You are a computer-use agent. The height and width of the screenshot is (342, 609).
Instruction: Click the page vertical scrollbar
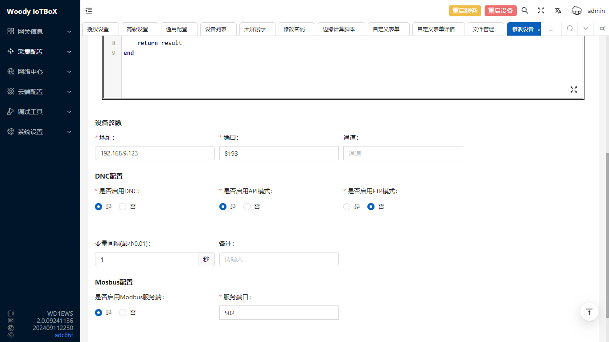[606, 235]
